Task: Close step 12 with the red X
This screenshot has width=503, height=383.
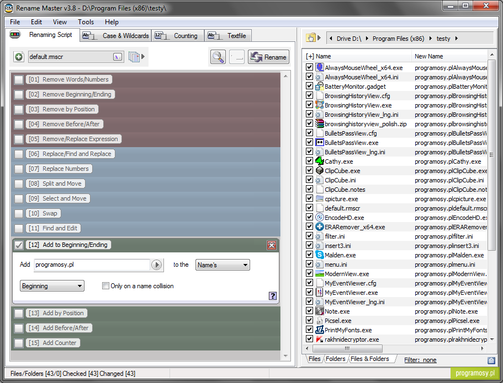Action: tap(272, 245)
